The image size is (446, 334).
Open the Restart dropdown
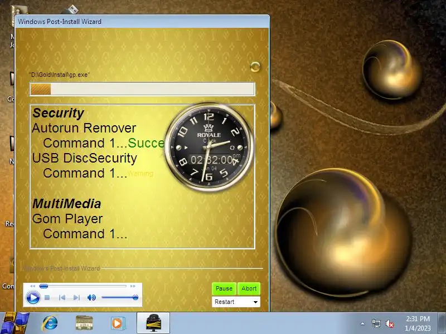point(236,302)
